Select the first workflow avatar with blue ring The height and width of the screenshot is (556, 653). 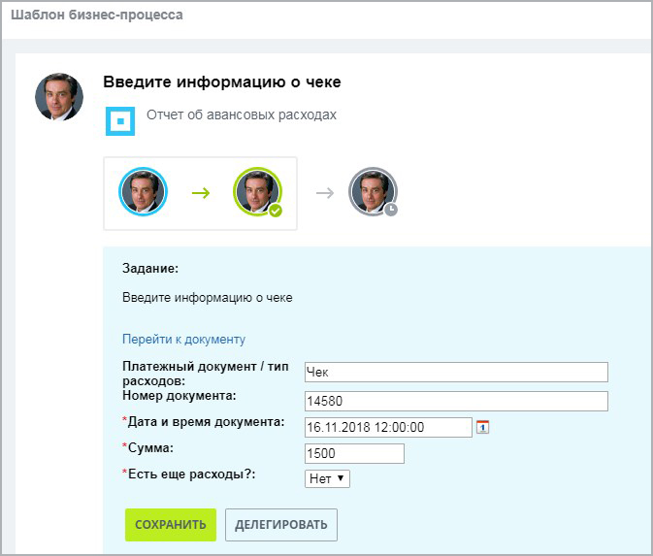pos(144,191)
